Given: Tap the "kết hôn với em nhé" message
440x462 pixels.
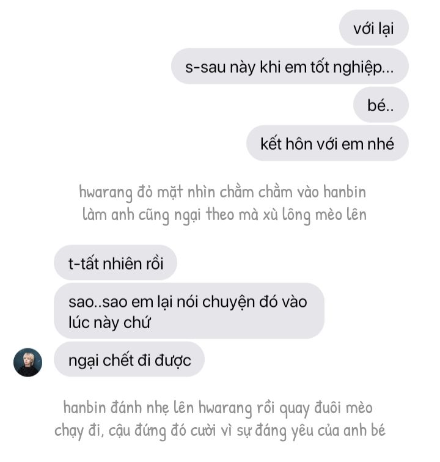Looking at the screenshot, I should point(327,143).
